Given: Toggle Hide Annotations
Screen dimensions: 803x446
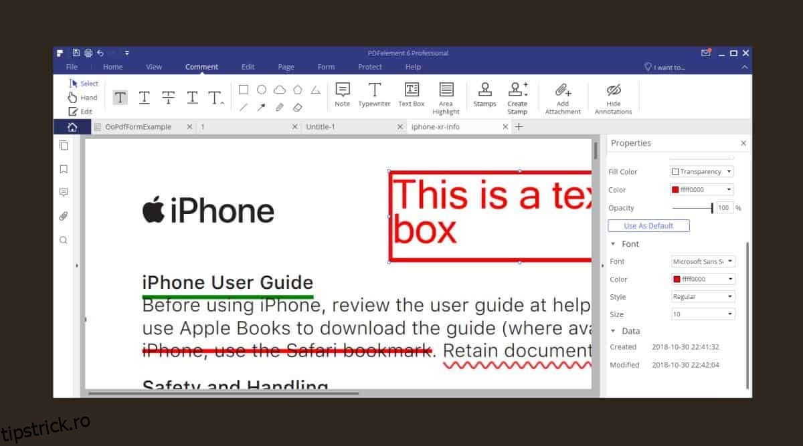Looking at the screenshot, I should [613, 98].
